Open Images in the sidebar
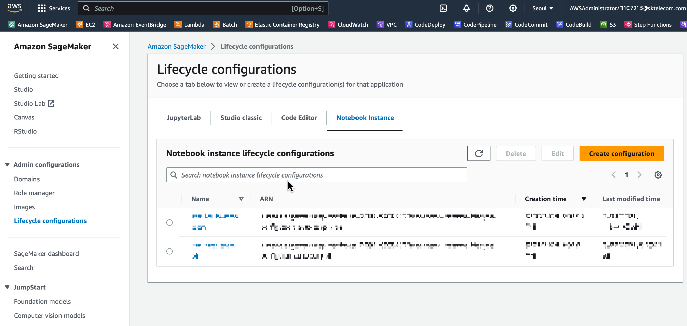Screen dimensions: 687x326 click(x=24, y=207)
